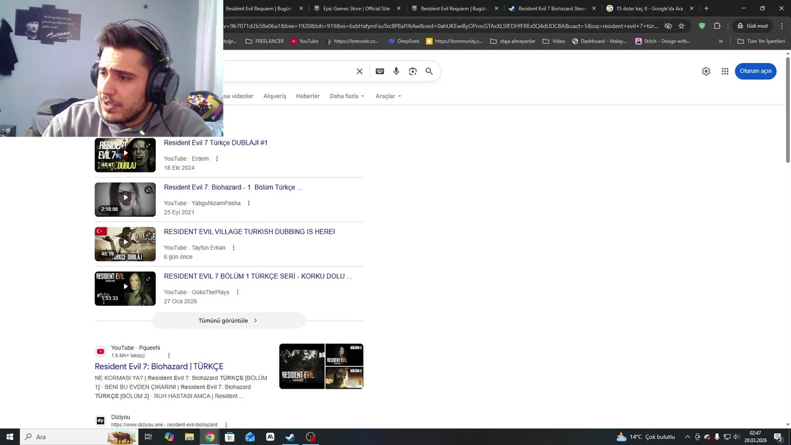Play the 2:18:08 video thumbnail

click(125, 200)
